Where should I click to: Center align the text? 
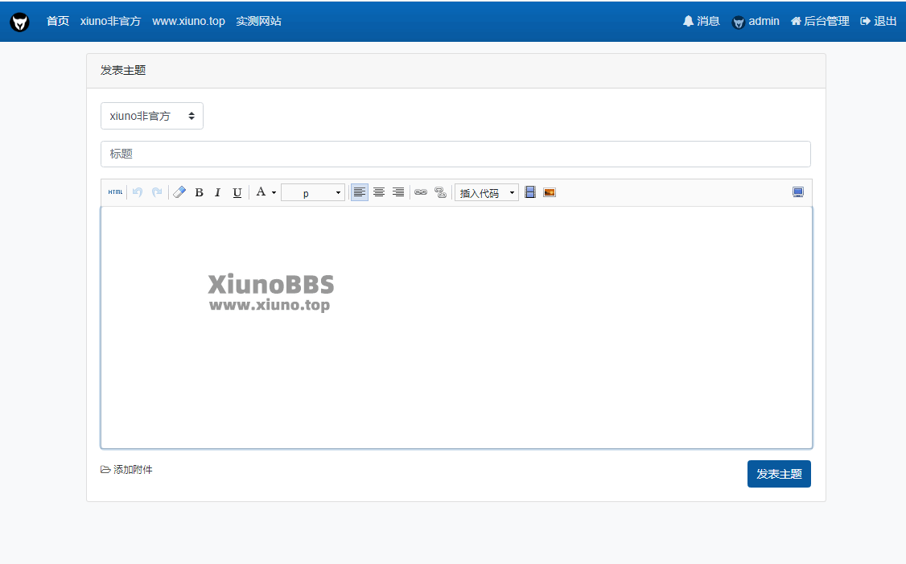tap(379, 192)
